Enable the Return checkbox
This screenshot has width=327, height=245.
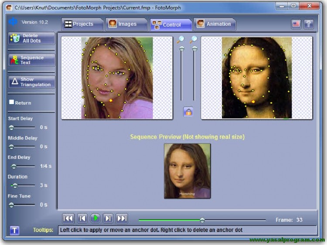tap(12, 102)
